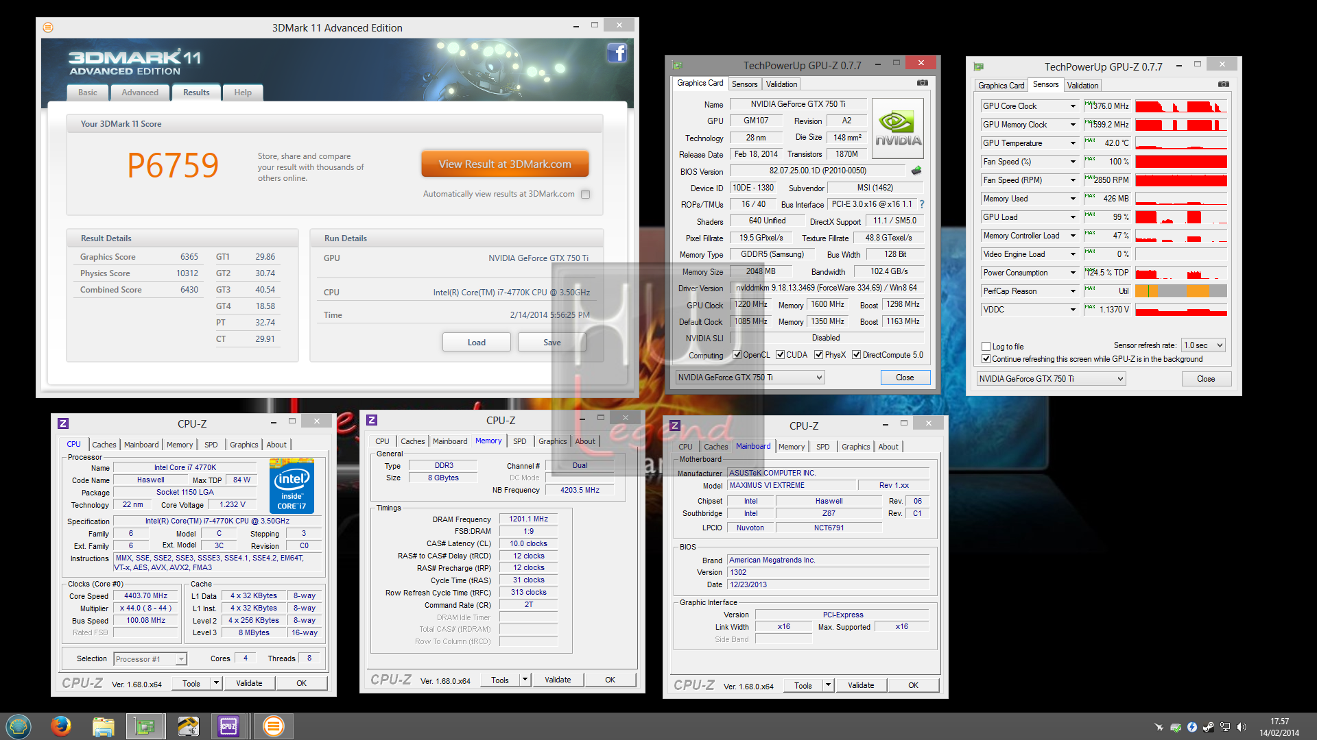Click CPU-Z Memory window purple Z icon

(372, 420)
